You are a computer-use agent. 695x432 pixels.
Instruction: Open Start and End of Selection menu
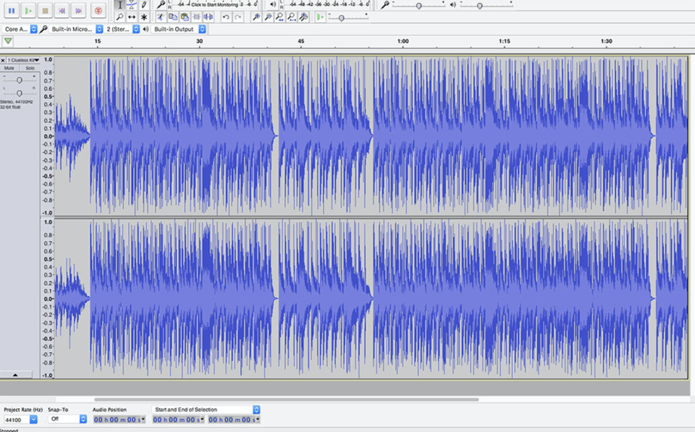click(256, 410)
